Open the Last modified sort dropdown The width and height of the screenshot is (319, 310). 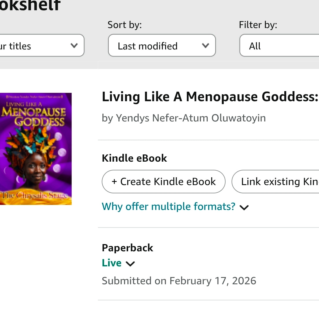(x=162, y=46)
